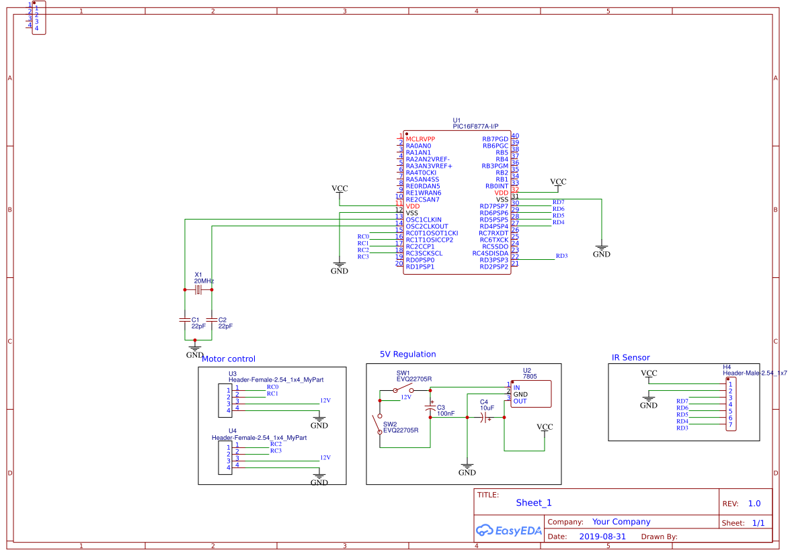Click the Your Company field
The image size is (794, 556).
pyautogui.click(x=621, y=522)
